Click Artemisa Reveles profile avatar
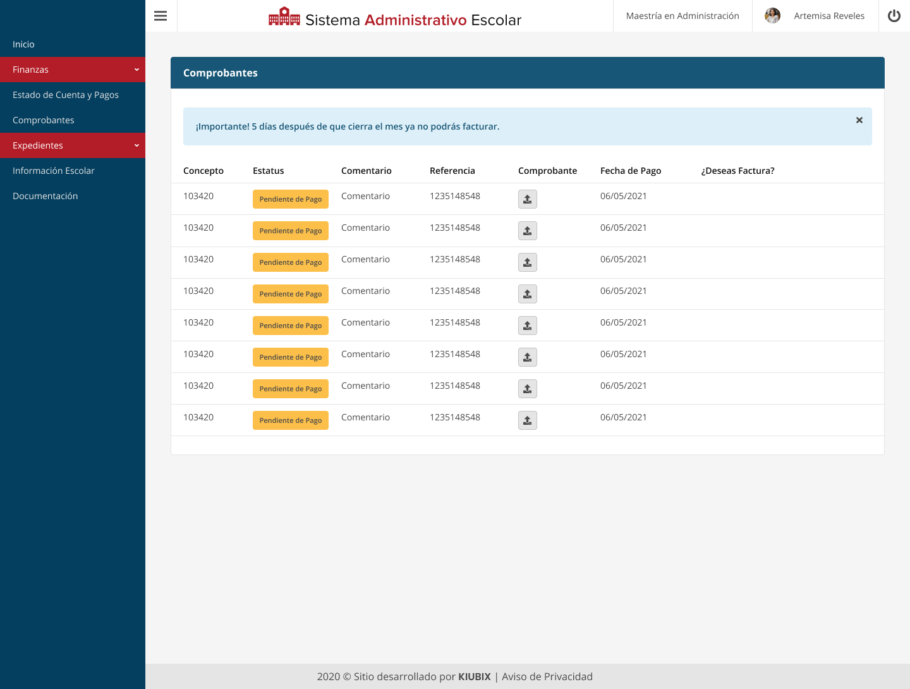The height and width of the screenshot is (689, 910). tap(772, 16)
